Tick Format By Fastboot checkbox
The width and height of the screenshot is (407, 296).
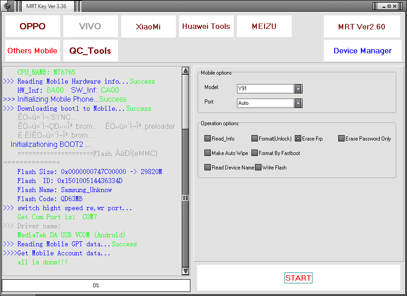[x=254, y=153]
